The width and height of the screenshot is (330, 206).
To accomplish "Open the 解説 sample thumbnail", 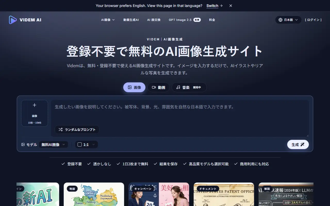I will [286, 194].
